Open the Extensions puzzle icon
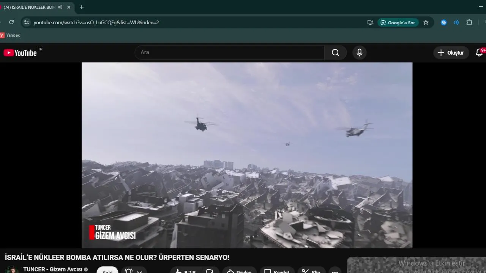The width and height of the screenshot is (486, 273). click(469, 22)
